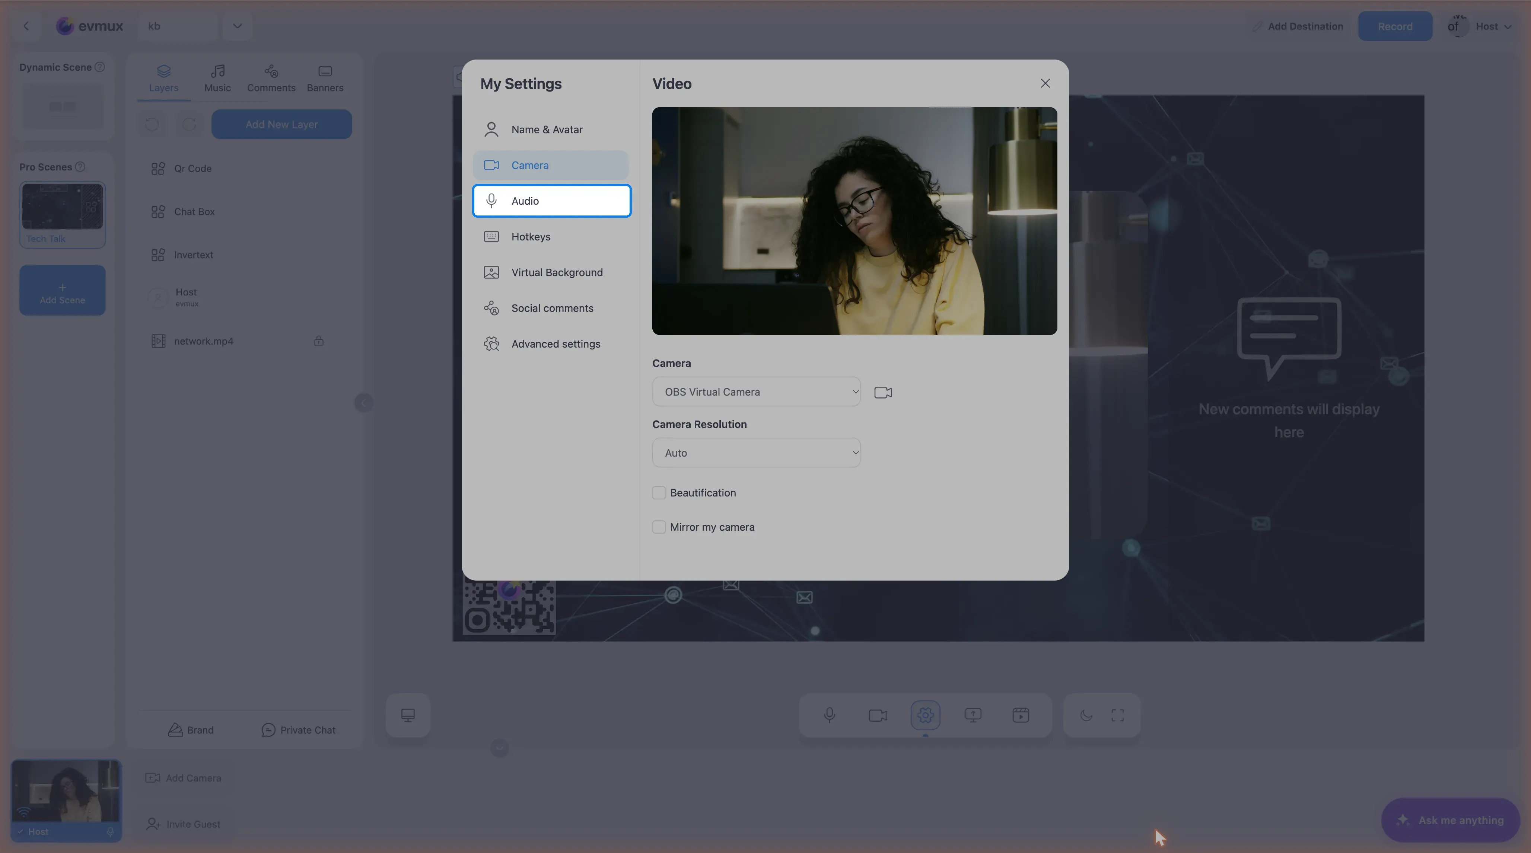Enable Mirror my camera checkbox

pos(659,527)
